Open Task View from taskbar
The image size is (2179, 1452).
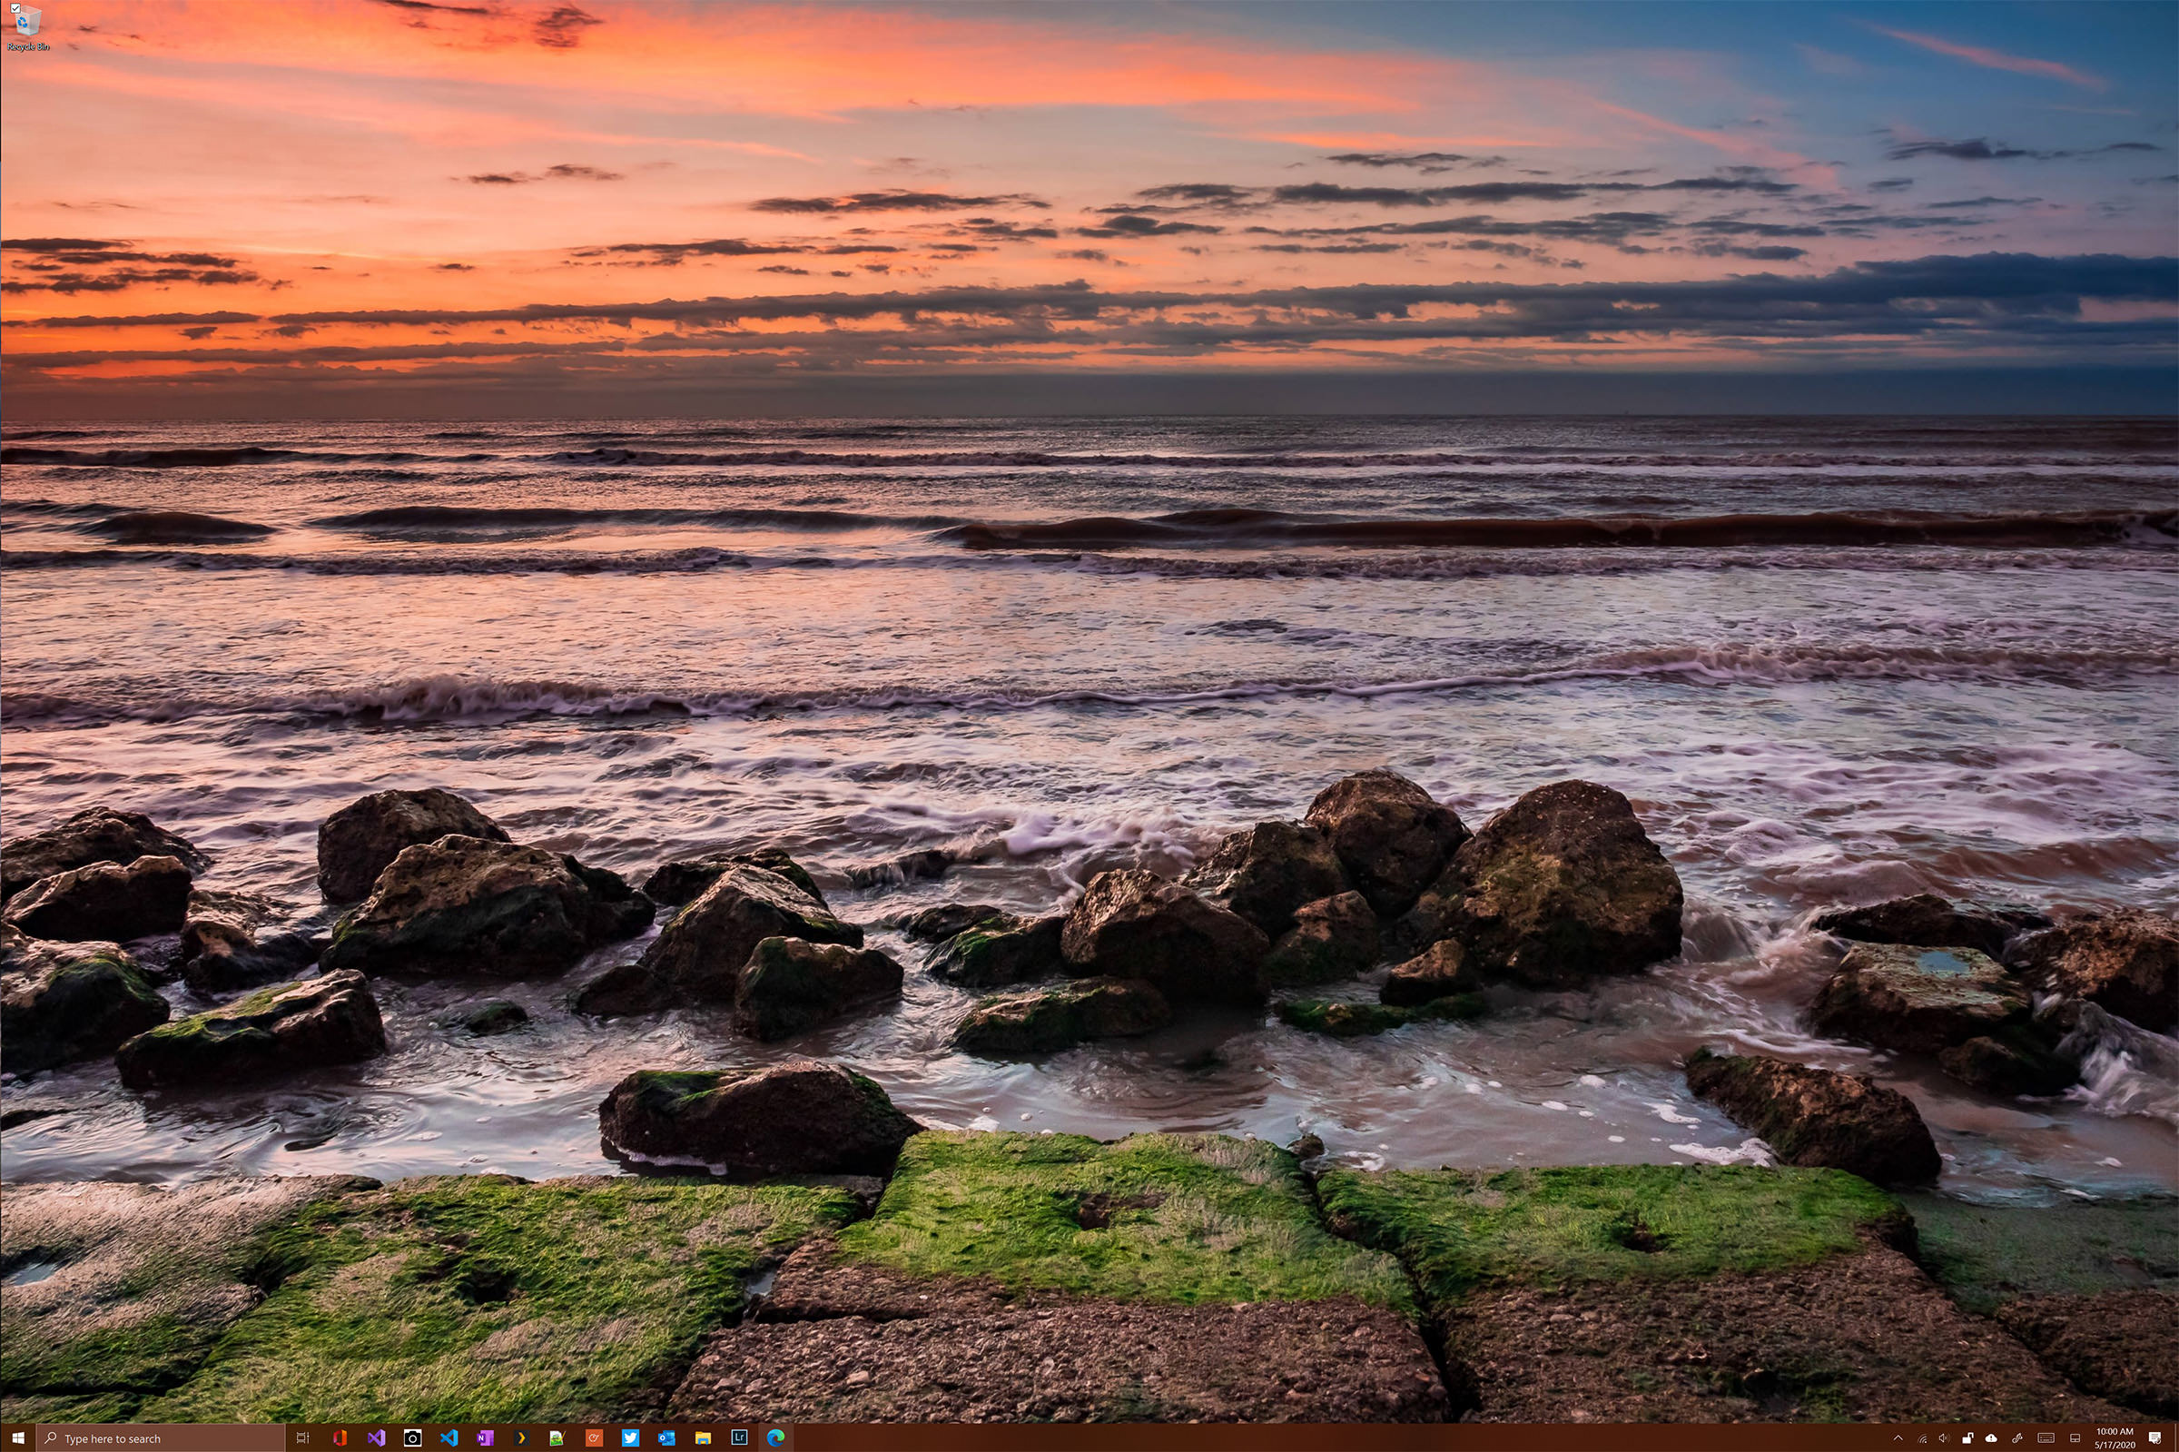pyautogui.click(x=302, y=1438)
